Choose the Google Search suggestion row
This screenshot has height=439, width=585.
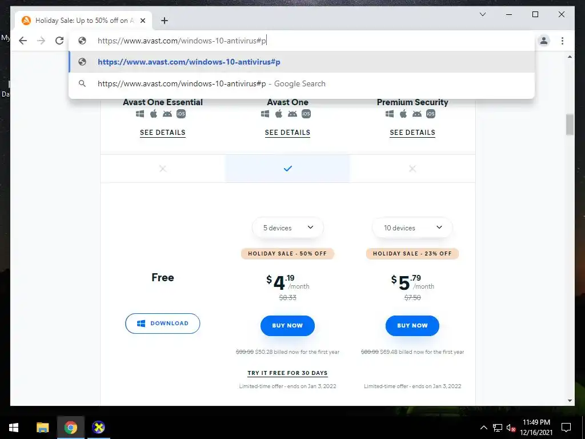pyautogui.click(x=302, y=83)
